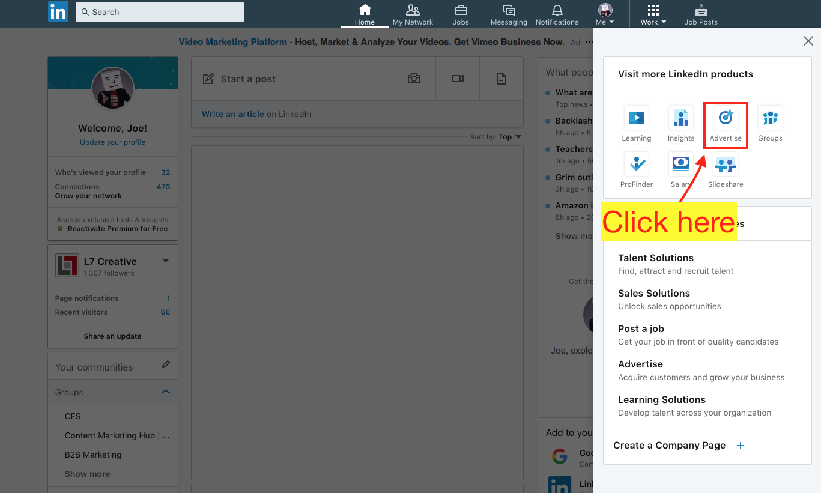Choose Advertise under business services
Screen dimensions: 821x493
[x=701, y=370]
